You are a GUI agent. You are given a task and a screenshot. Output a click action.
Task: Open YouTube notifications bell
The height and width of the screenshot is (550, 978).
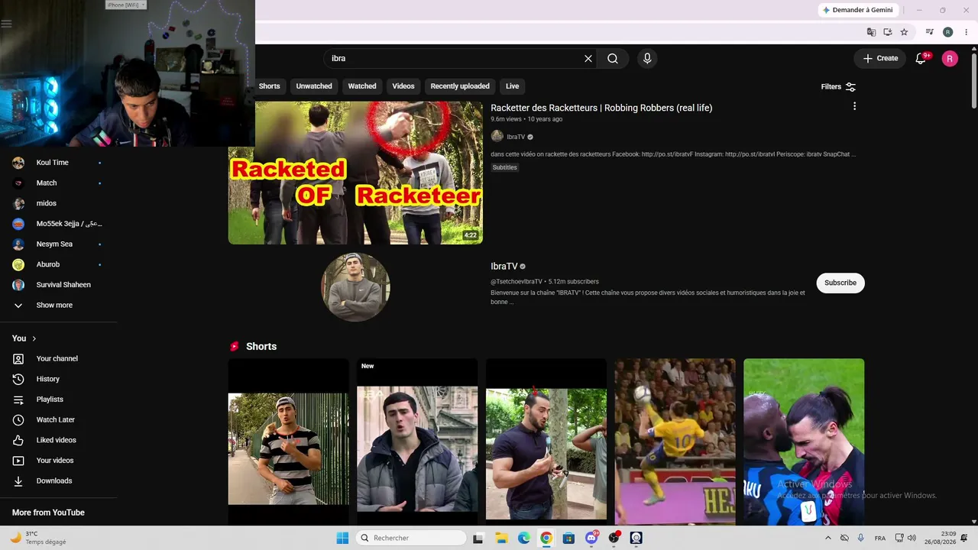pos(921,58)
